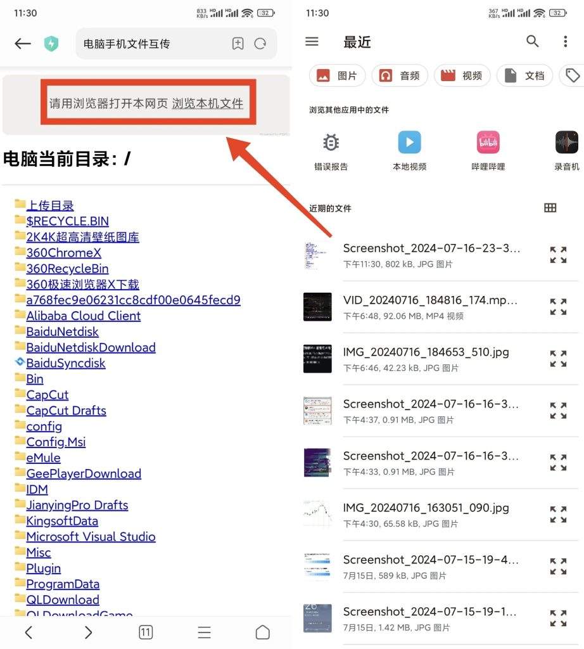This screenshot has height=649, width=584.
Task: Open the Bin folder link
Action: (x=35, y=379)
